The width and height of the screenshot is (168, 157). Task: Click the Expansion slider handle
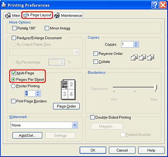pyautogui.click(x=156, y=88)
